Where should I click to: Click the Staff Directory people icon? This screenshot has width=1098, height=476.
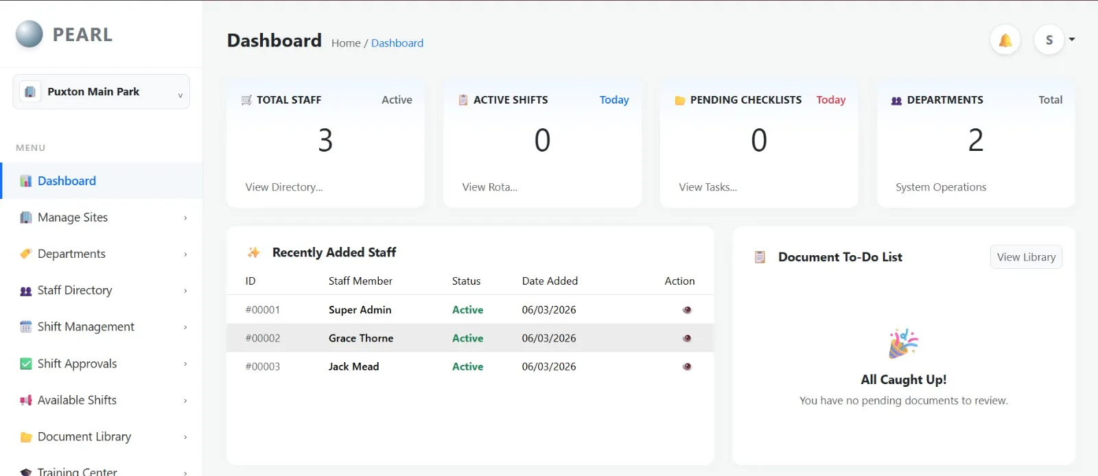point(26,291)
